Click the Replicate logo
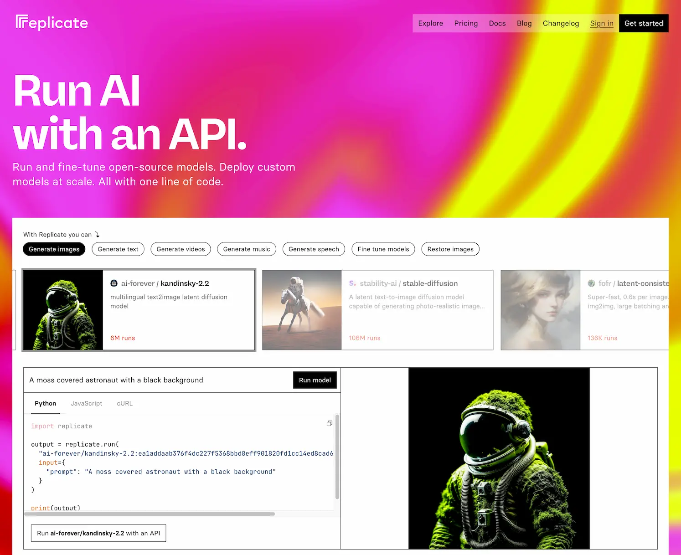Image resolution: width=681 pixels, height=555 pixels. point(51,22)
